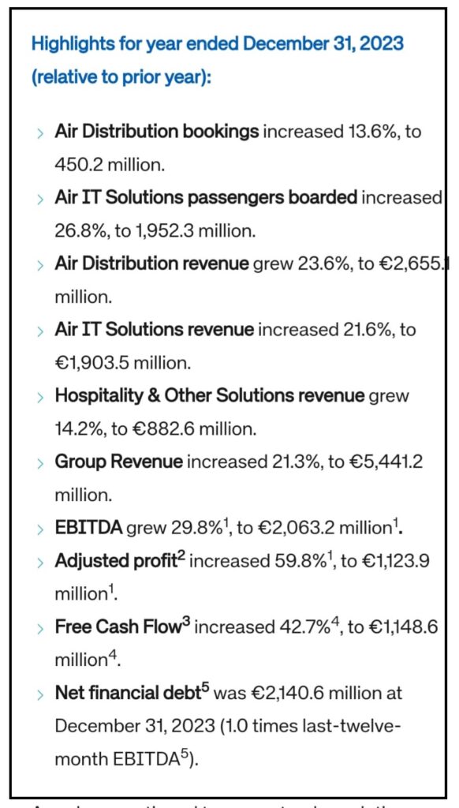Click chevron bullet beside Net financial debt

tap(41, 694)
